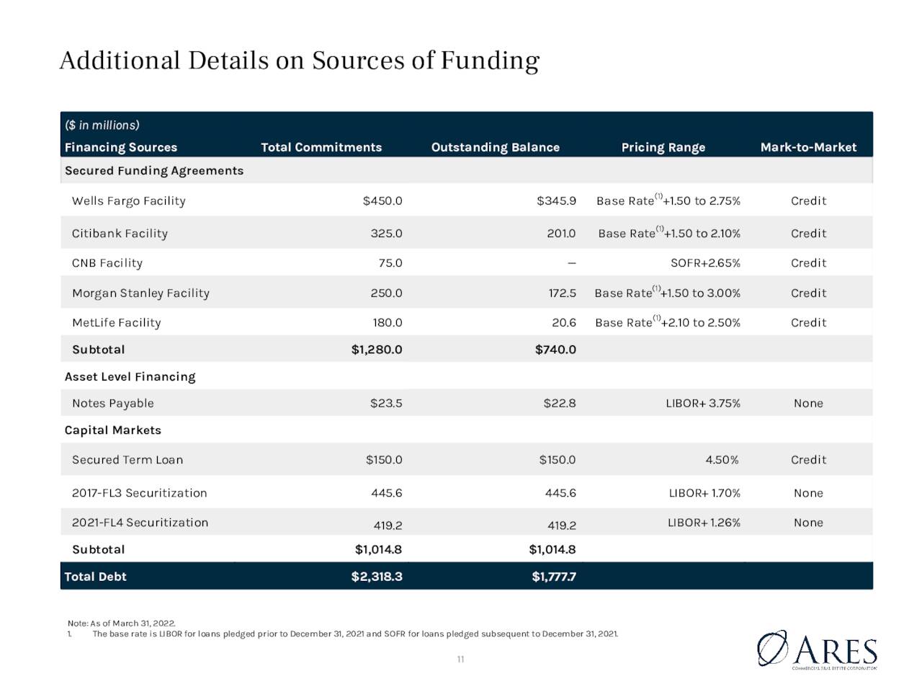Select the Total Debt row label
922x692 pixels.
coord(95,577)
